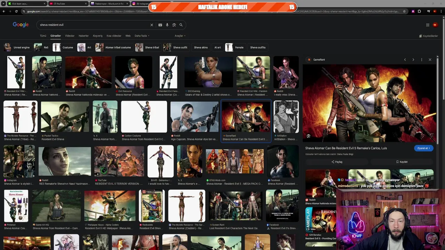Close the GameRant image preview panel
445x250 pixels.
click(x=430, y=60)
